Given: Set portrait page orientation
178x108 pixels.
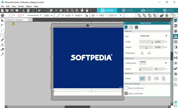Looking at the screenshot, I should pos(142,53).
